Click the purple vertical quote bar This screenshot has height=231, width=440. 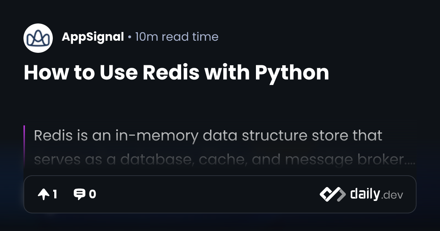(x=24, y=147)
